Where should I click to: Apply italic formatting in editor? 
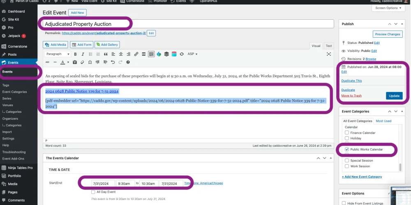point(83,54)
